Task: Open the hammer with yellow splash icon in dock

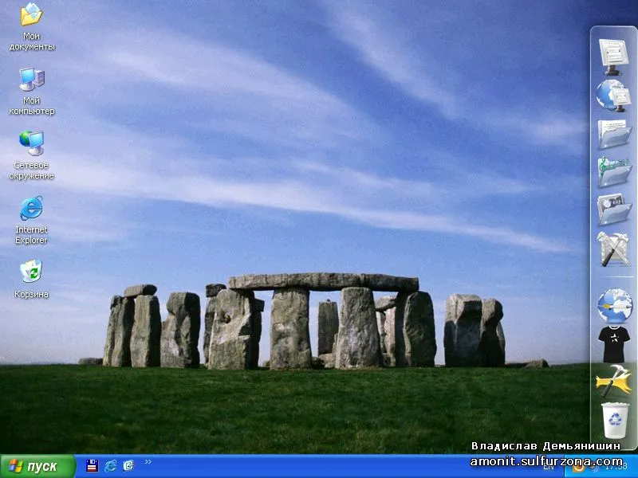Action: (x=613, y=381)
